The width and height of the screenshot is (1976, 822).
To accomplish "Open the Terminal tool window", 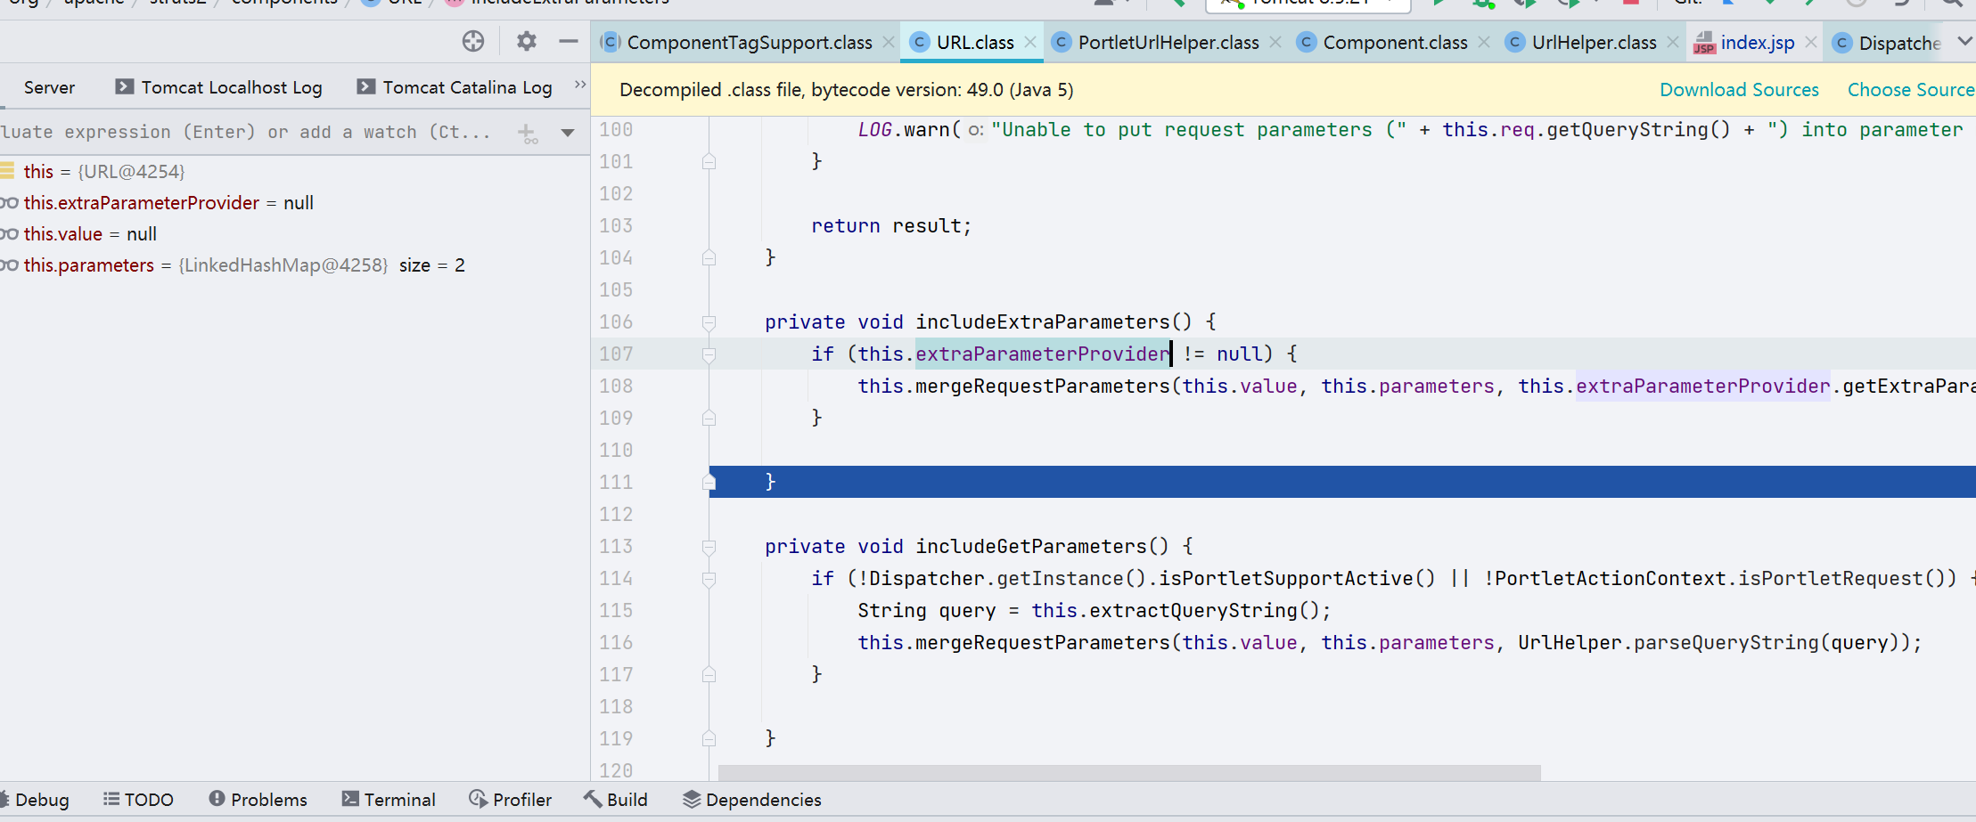I will 389,800.
